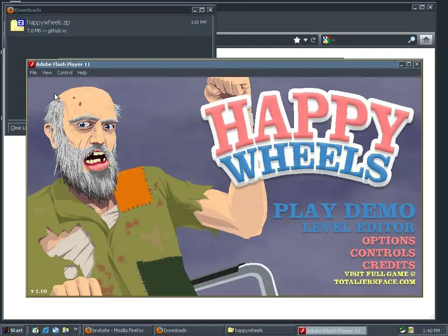
Task: Switch to bruhsite - Mozilla Firefox taskbar button
Action: 118,330
